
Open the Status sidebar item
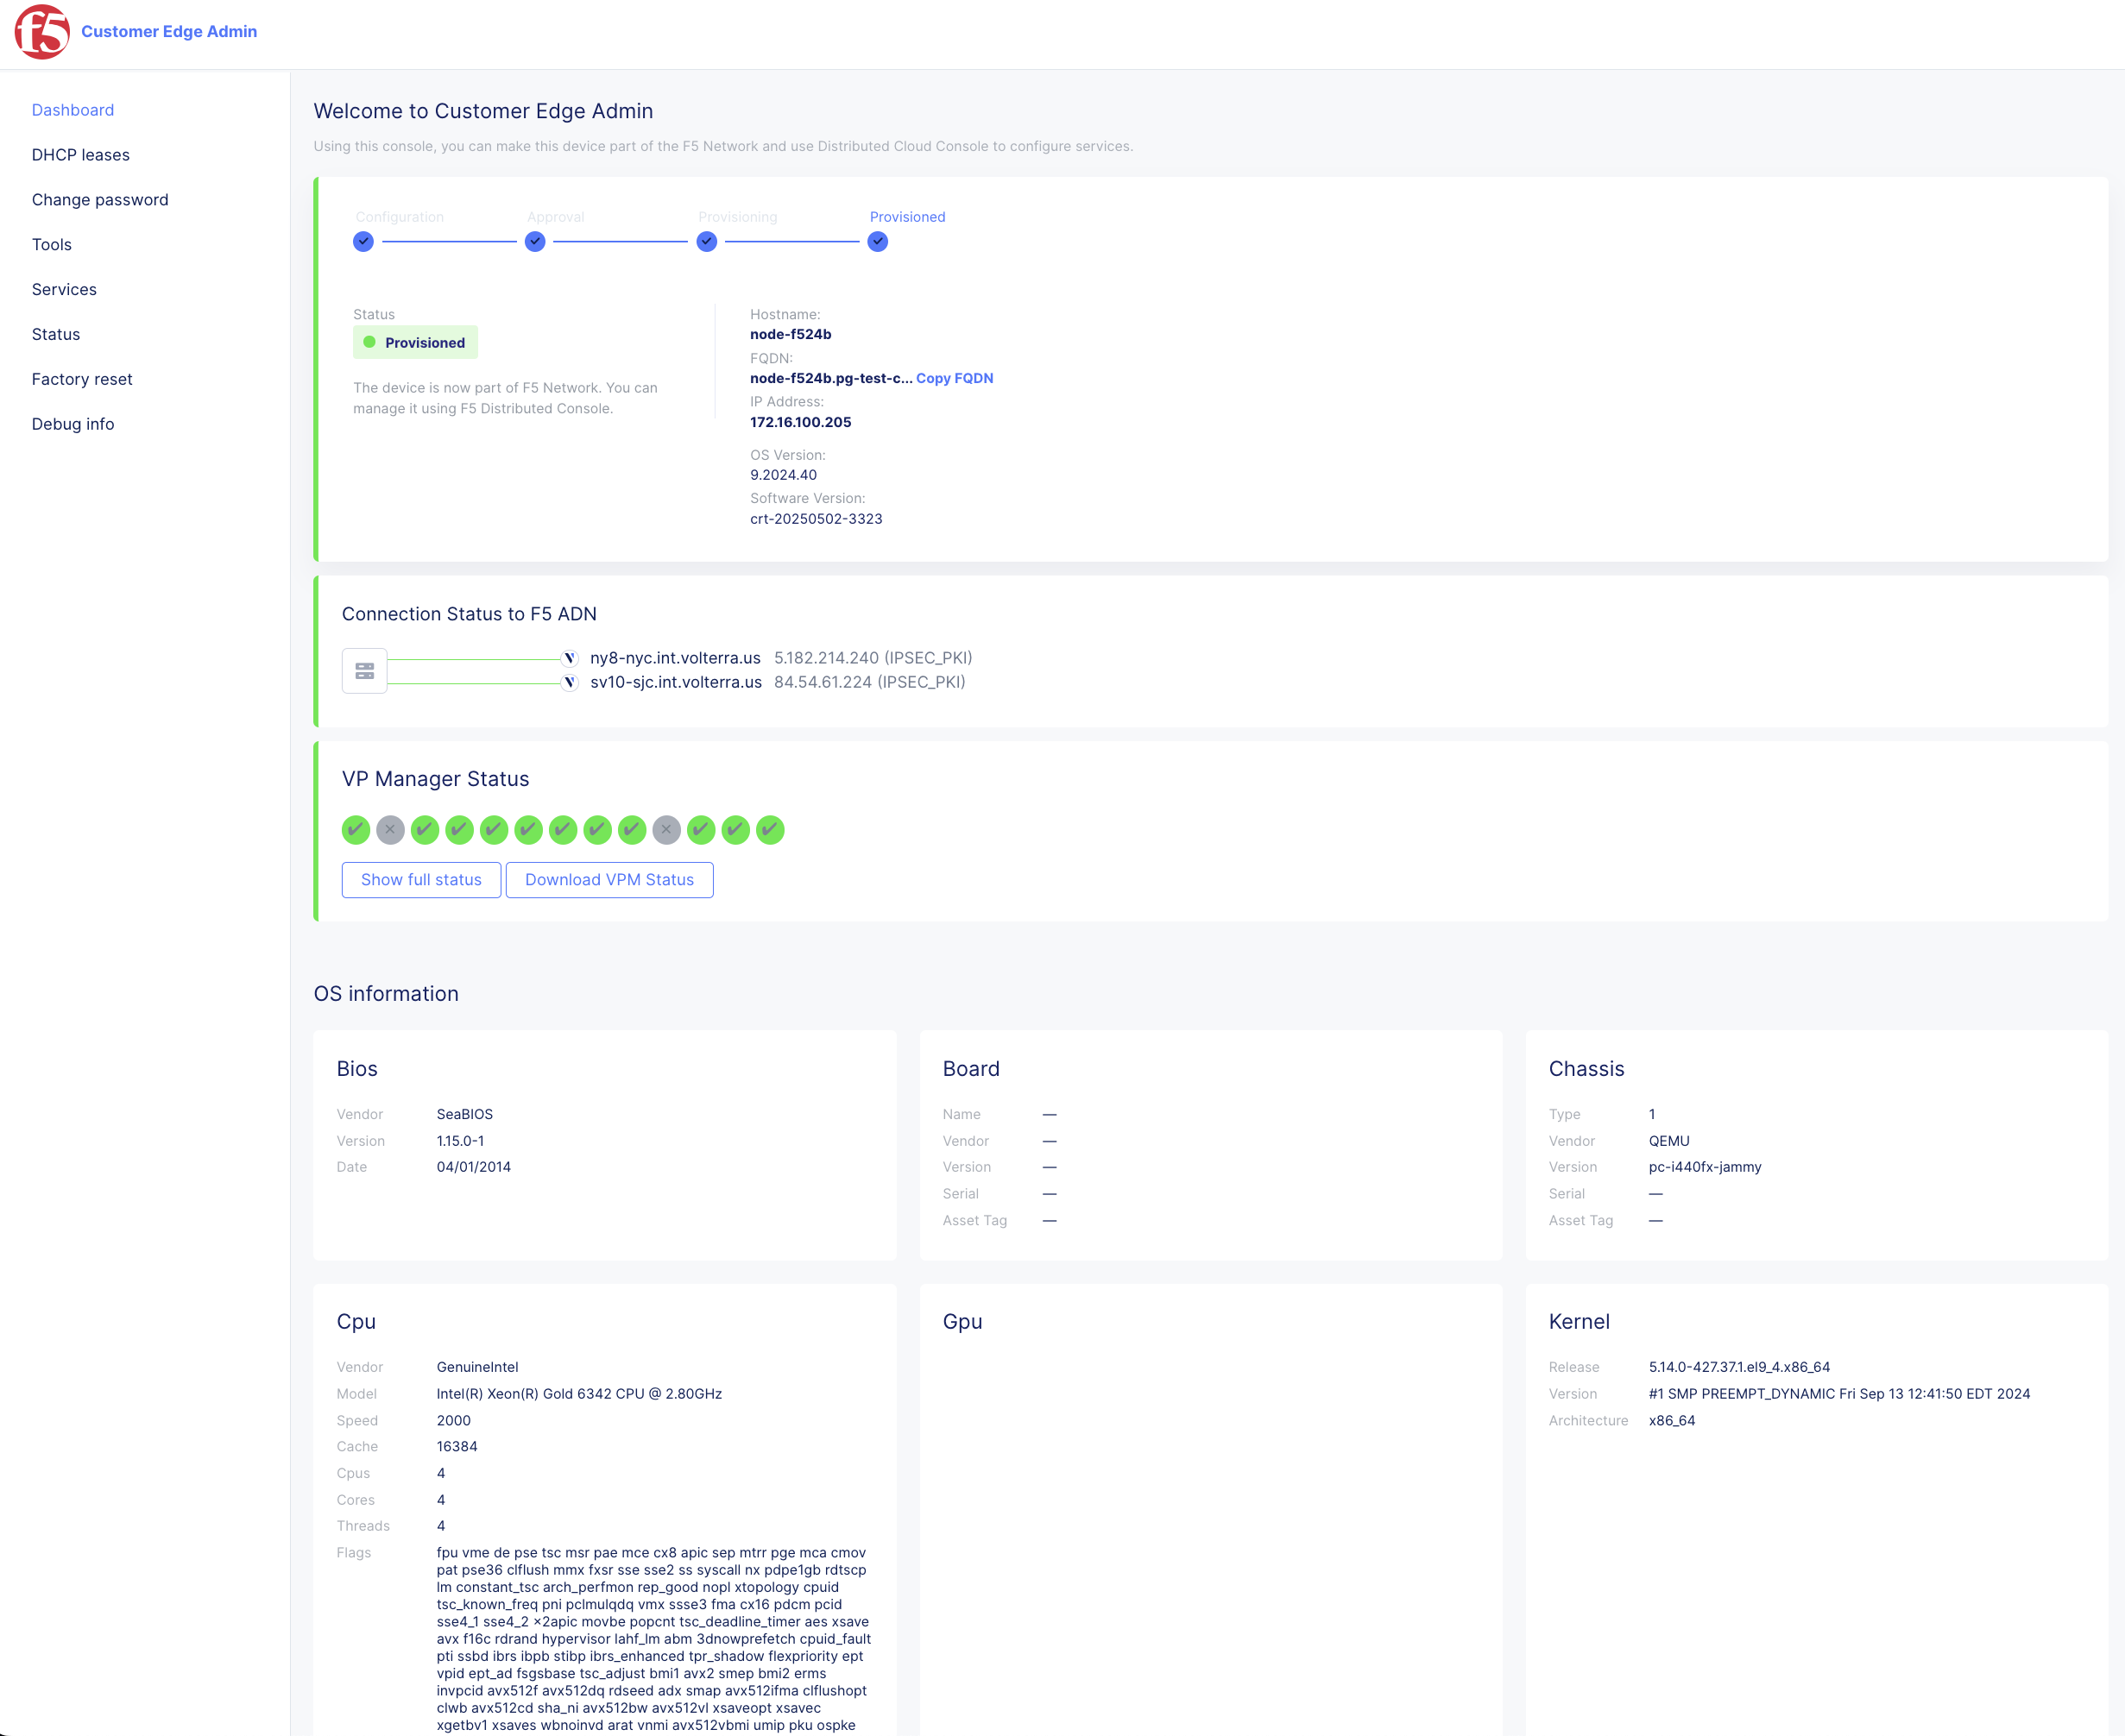pos(56,335)
